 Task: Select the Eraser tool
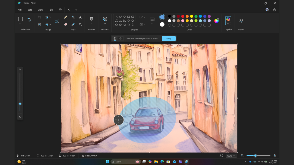pos(65,24)
